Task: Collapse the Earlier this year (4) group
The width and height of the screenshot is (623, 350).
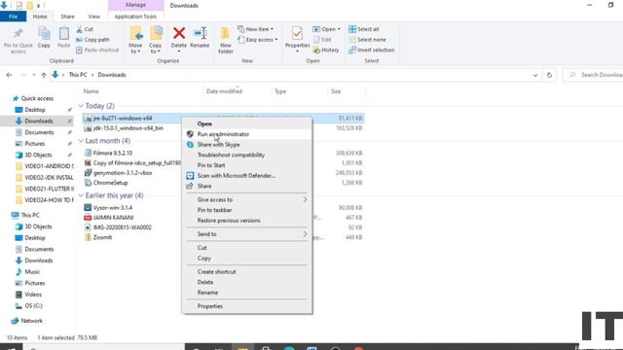Action: tap(81, 195)
